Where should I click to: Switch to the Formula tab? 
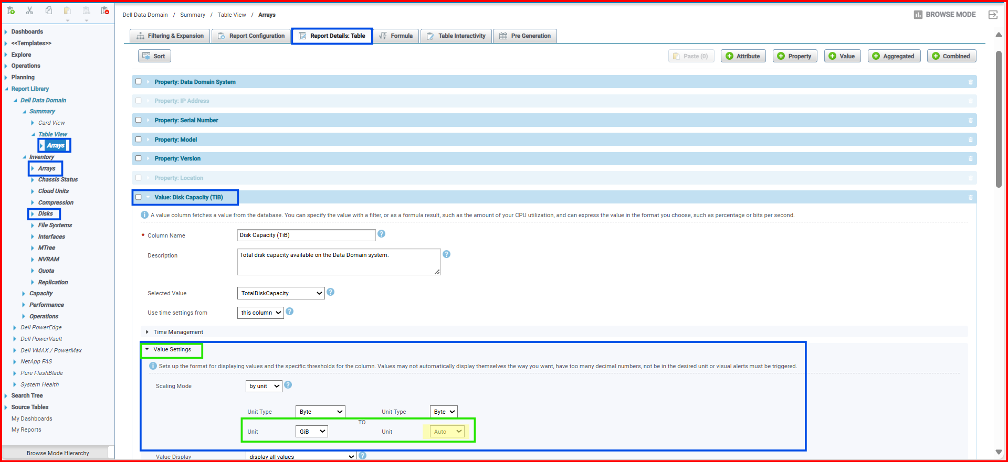396,36
